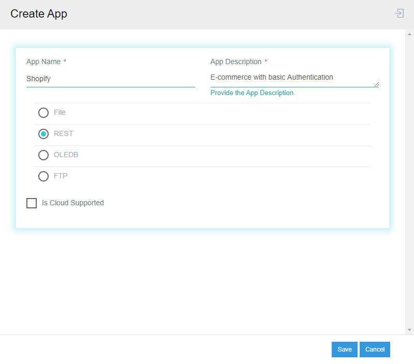
Task: Select the OLEDB app type
Action: (43, 155)
